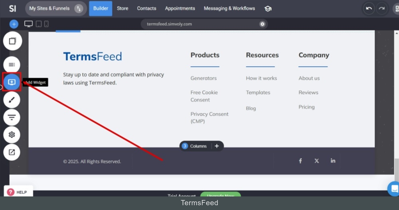Open the 3 Columns selector

click(195, 146)
